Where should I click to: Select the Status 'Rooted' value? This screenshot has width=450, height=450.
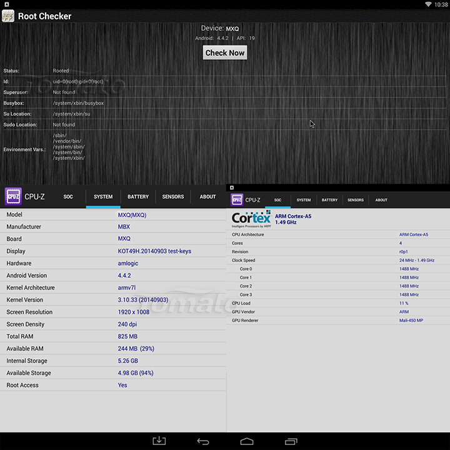coord(61,71)
